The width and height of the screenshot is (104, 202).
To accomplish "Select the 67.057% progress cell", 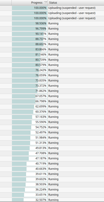I will tap(30, 96).
